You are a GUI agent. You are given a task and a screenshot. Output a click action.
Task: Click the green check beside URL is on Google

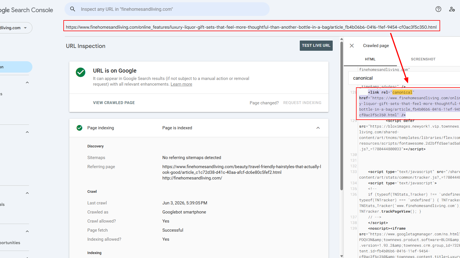(81, 72)
